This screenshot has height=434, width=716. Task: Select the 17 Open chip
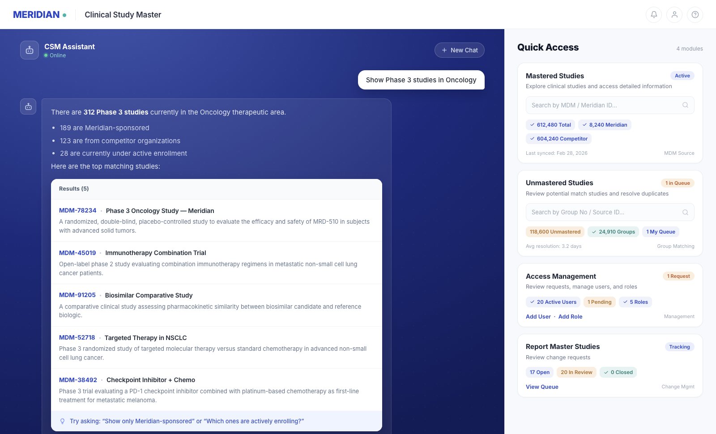coord(540,372)
